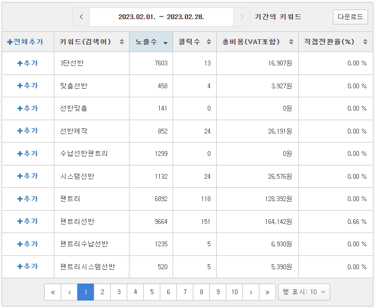Viewport: 375px width, 308px height.
Task: Sort by 총비용(VAT포함) column
Action: (291, 42)
